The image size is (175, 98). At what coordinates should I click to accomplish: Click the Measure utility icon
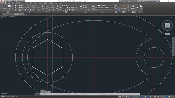click(123, 7)
